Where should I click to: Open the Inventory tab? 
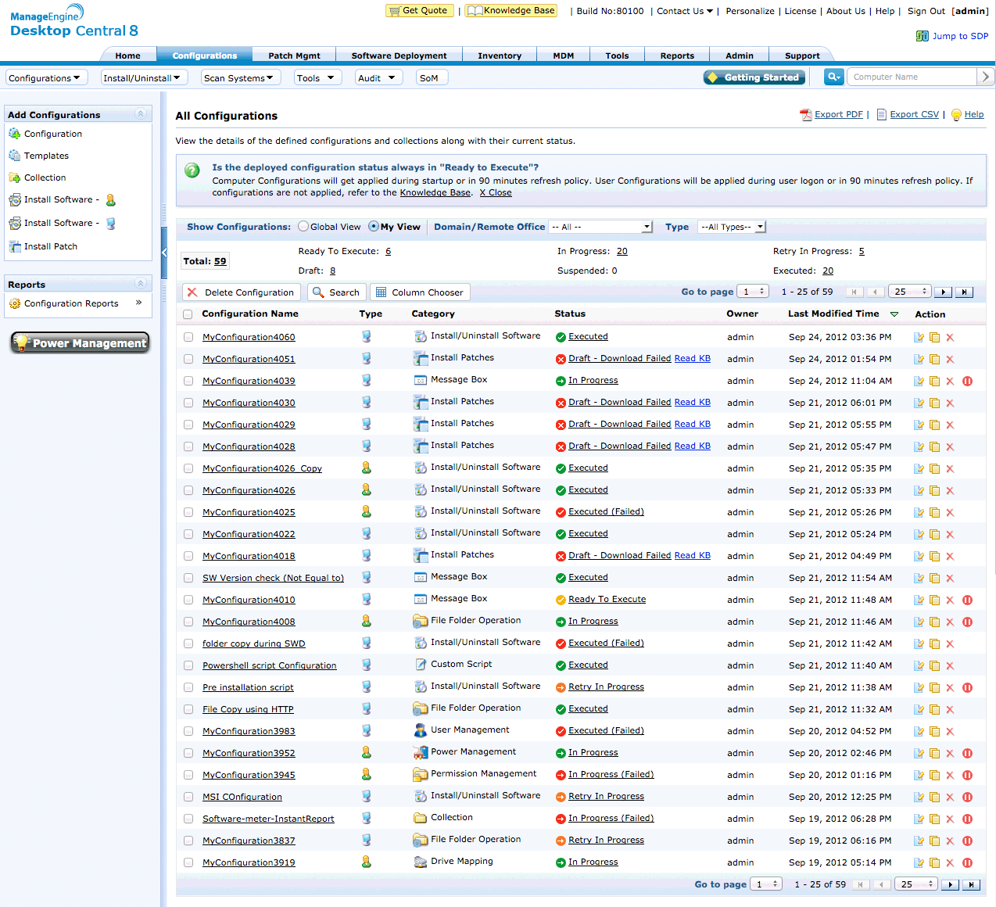pos(499,56)
